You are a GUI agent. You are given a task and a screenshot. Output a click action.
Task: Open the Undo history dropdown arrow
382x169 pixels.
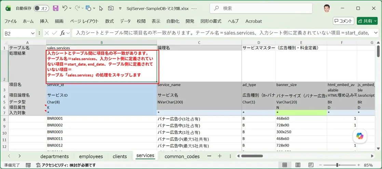click(x=70, y=9)
